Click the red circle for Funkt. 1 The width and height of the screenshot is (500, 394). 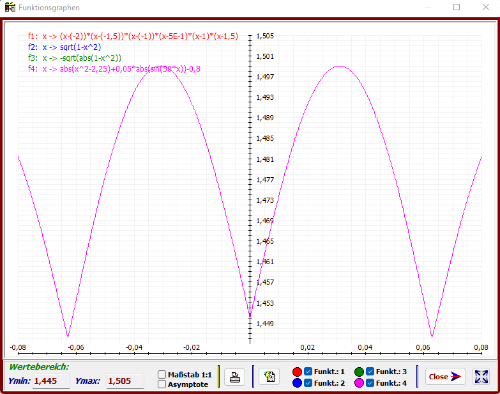pos(297,372)
